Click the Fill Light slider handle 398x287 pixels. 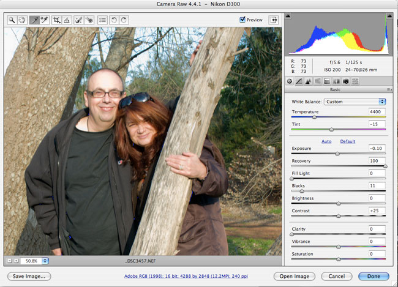pyautogui.click(x=292, y=179)
